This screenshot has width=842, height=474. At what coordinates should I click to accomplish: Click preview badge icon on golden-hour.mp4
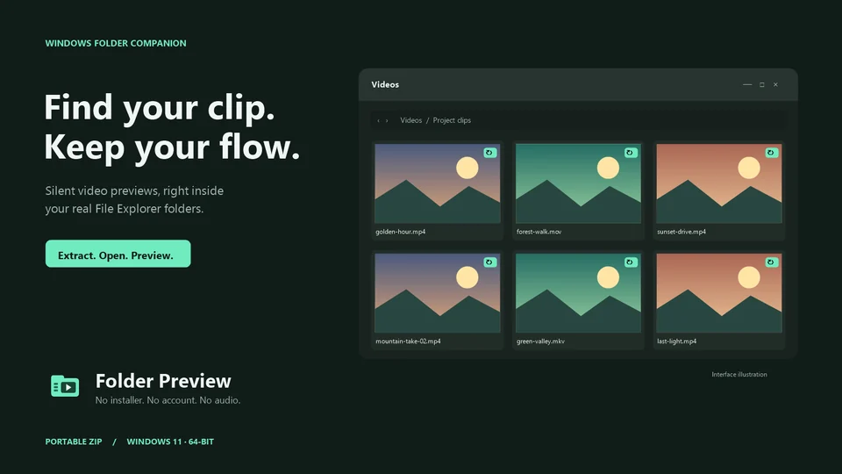click(x=489, y=153)
